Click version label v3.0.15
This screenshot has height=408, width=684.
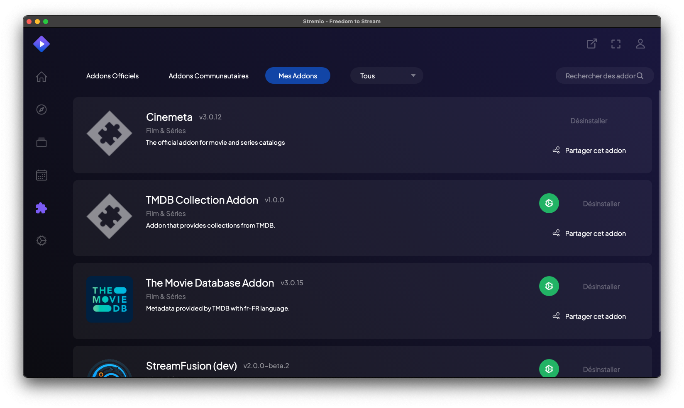pos(292,283)
